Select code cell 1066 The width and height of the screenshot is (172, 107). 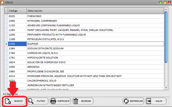click(17, 21)
